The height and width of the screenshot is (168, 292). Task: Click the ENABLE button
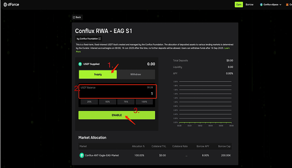(117, 115)
